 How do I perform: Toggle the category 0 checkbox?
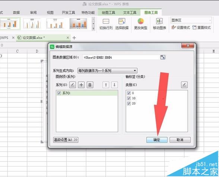point(129,93)
